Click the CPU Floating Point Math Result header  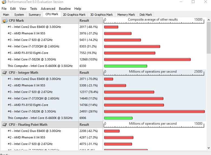91,125
